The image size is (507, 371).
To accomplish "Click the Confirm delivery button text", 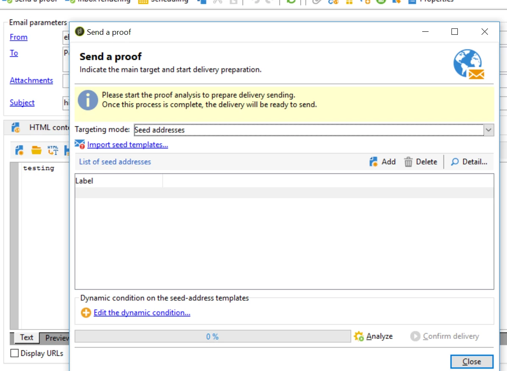I will 451,336.
